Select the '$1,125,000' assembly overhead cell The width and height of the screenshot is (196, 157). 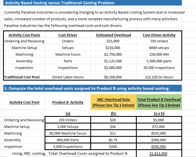tap(113, 61)
